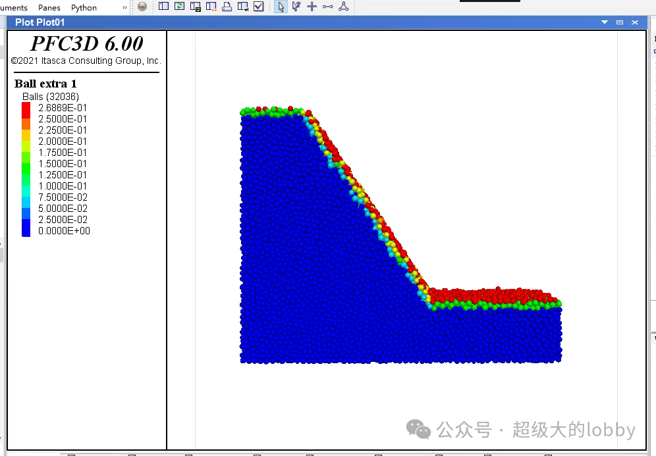The image size is (656, 456).
Task: Click the save plot icon with green disk
Action: (x=196, y=7)
